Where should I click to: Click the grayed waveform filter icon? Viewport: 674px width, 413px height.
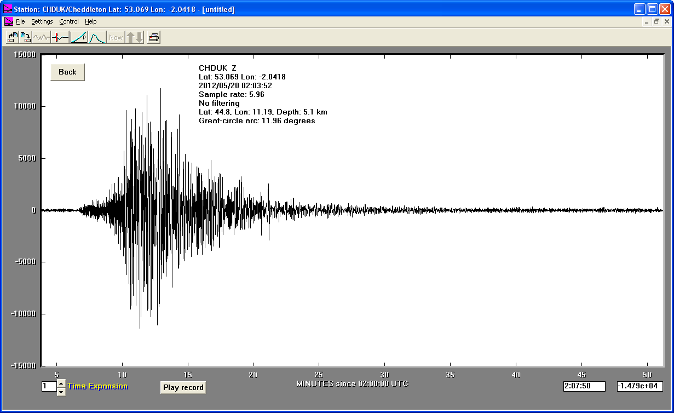click(x=42, y=37)
